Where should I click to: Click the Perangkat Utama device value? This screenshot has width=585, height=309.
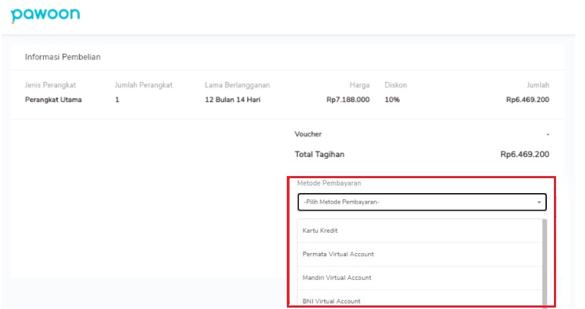[54, 100]
